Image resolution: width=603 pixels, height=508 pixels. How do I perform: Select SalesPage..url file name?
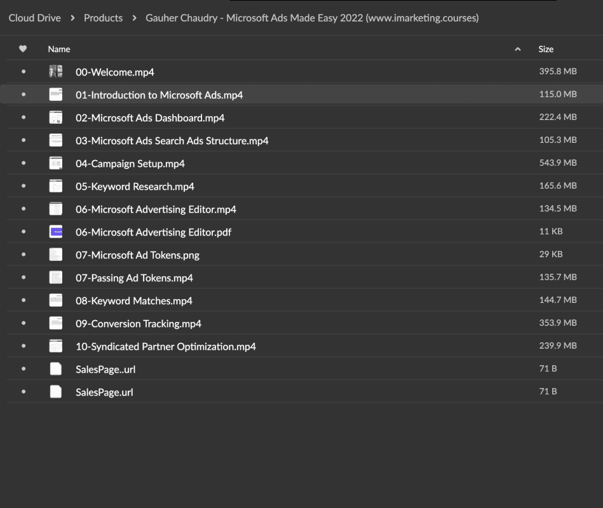pyautogui.click(x=105, y=370)
